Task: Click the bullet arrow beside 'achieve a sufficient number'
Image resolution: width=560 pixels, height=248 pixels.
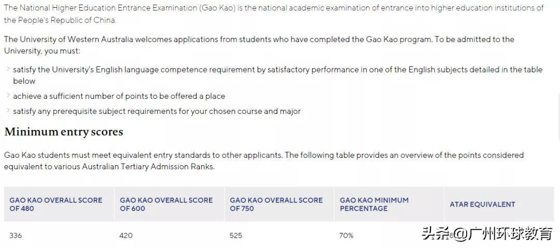Action: pos(8,96)
